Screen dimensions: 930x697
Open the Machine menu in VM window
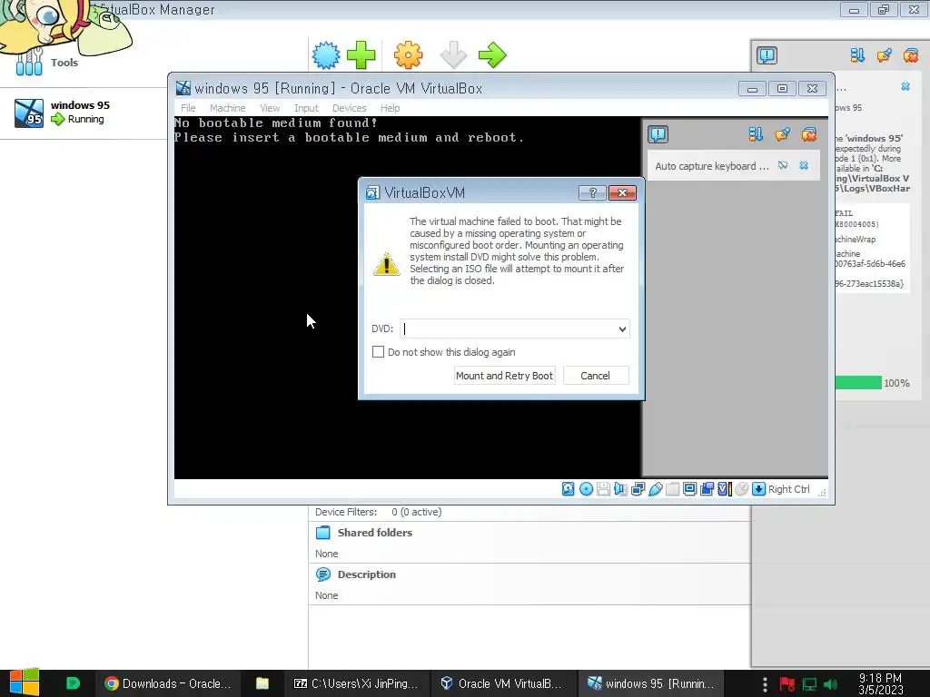tap(227, 108)
